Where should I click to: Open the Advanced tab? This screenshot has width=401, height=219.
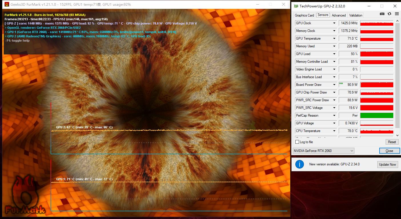339,15
